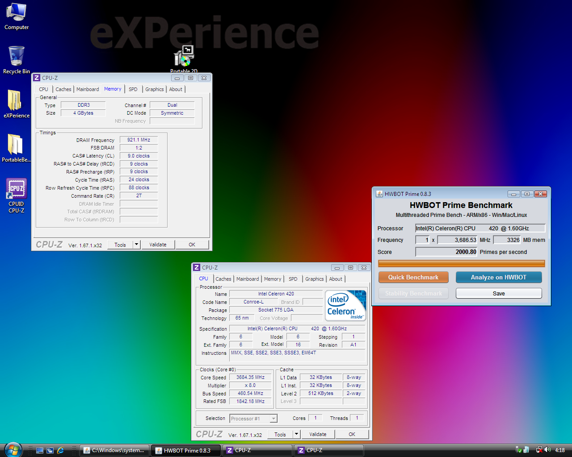Switch to C:\Windows\system... taskbar window

tap(114, 450)
